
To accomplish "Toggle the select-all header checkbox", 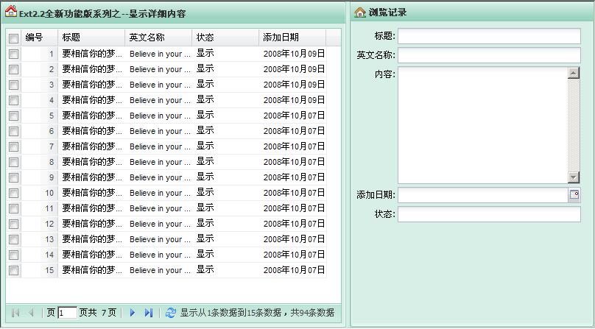I will 14,38.
